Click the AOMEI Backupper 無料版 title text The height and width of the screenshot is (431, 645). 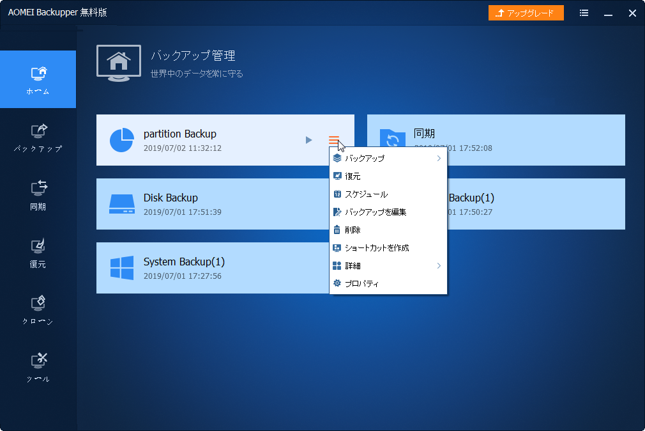57,12
